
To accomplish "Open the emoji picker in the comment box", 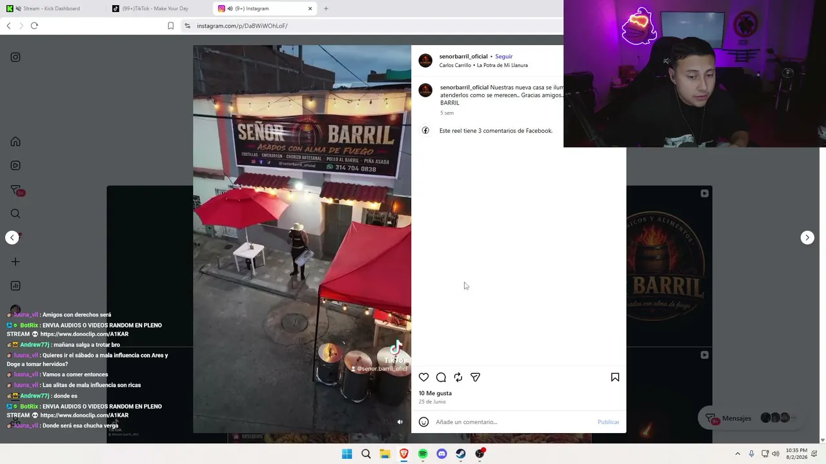I will point(423,422).
